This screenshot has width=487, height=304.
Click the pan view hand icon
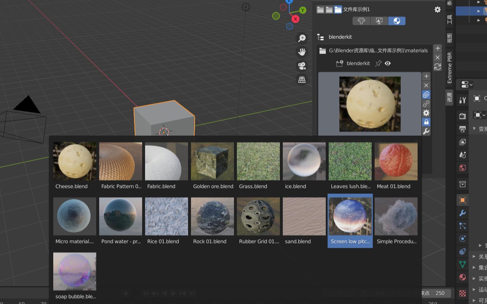[302, 52]
